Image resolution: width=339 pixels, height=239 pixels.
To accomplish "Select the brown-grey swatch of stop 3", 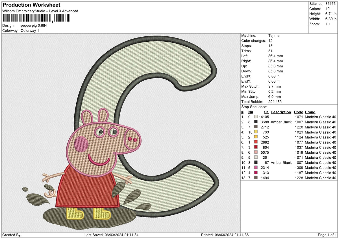I will coord(256,127).
